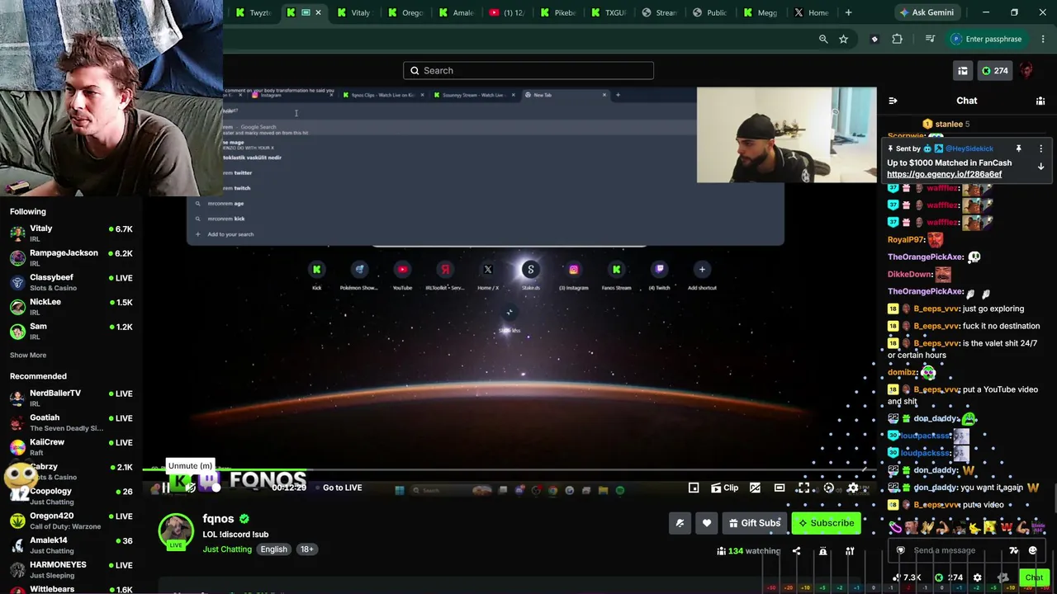Unpin the pinned chat message with the pin icon
This screenshot has width=1057, height=594.
pyautogui.click(x=1018, y=148)
